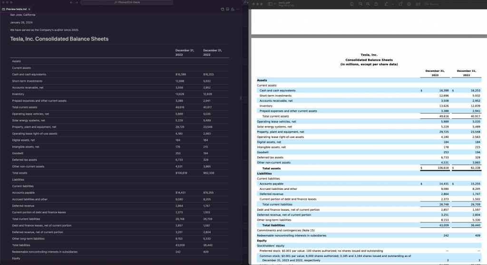The width and height of the screenshot is (487, 265).
Task: Click the bold 'Assets' heading in the PDF
Action: pos(262,80)
